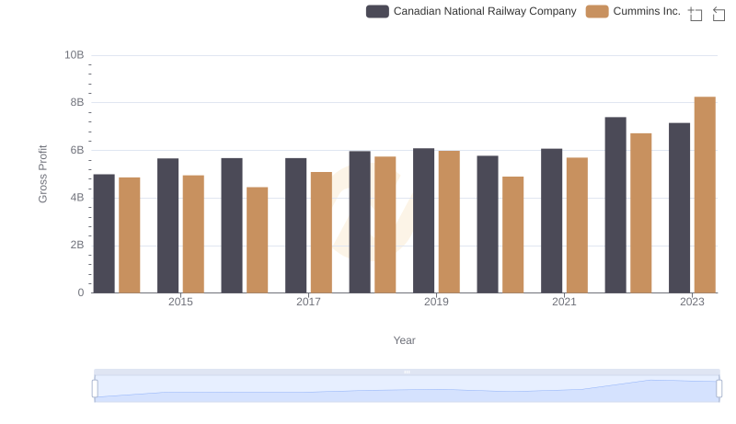Click the Year axis title
Viewport: 736px width, 424px height.
(x=404, y=340)
